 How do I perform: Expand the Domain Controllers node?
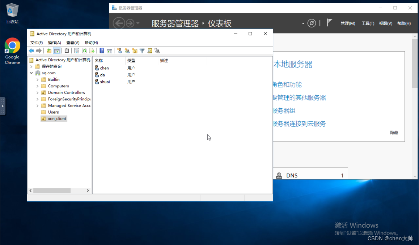click(37, 92)
